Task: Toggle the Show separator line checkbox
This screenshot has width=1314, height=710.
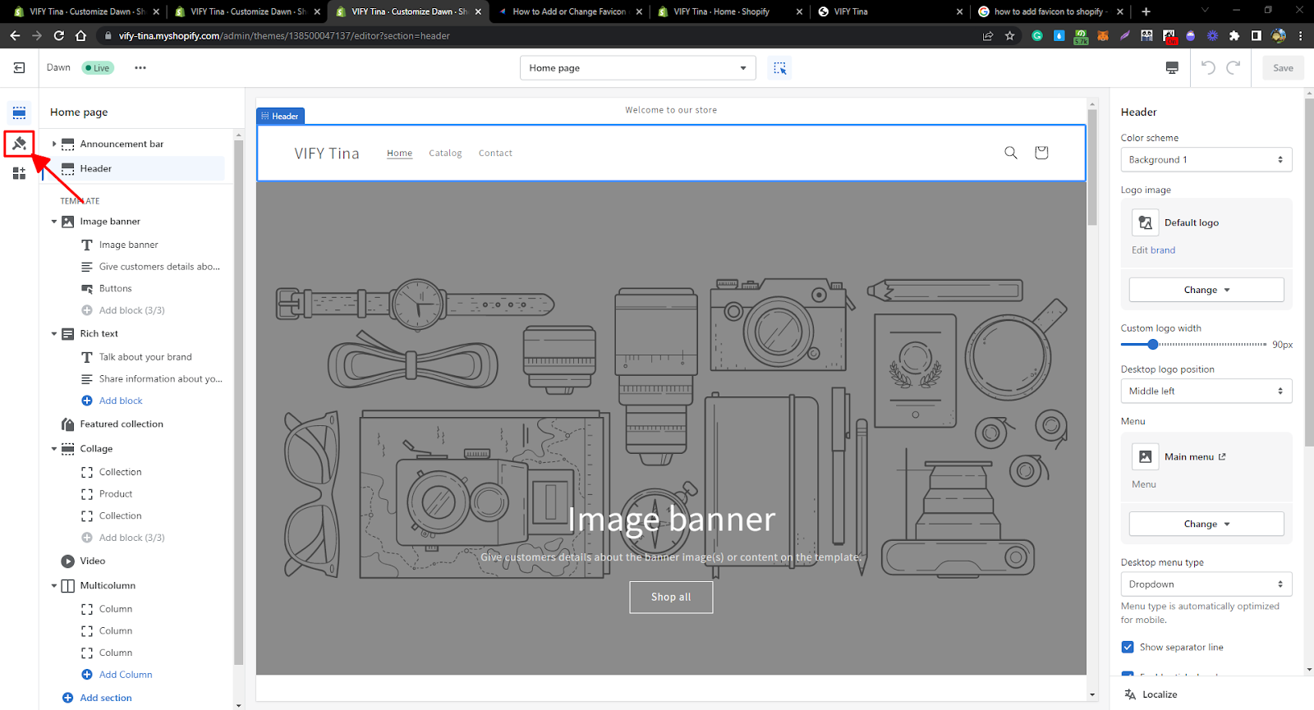Action: coord(1128,648)
